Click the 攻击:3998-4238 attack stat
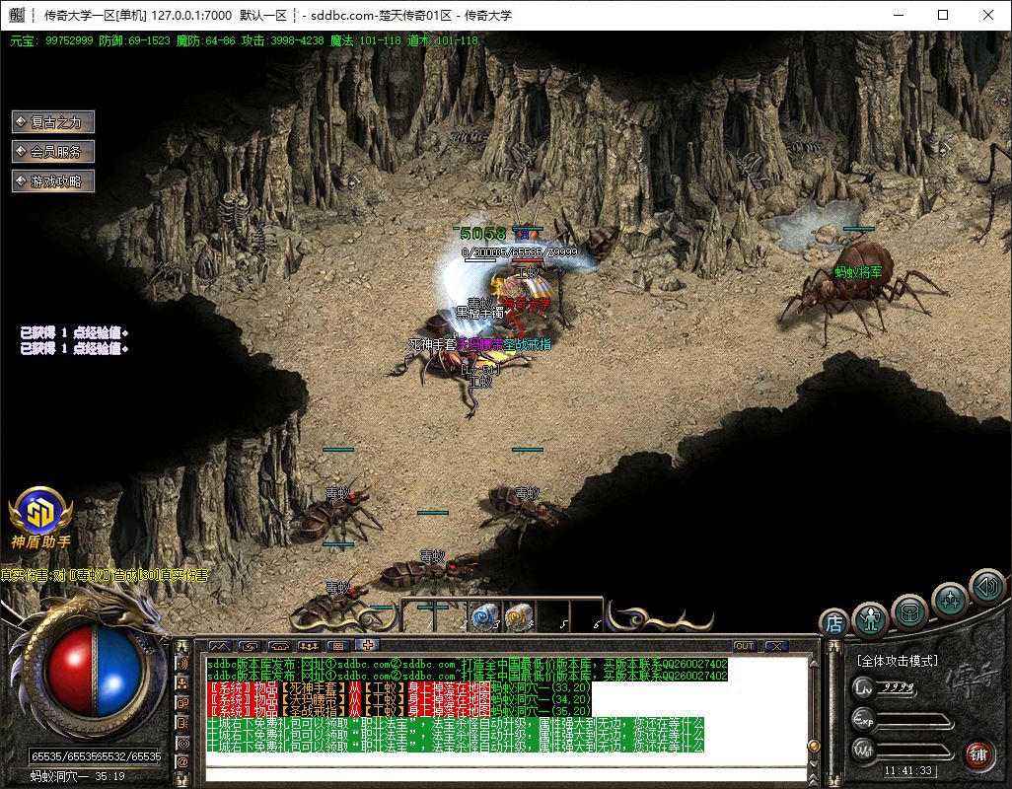 [x=283, y=40]
